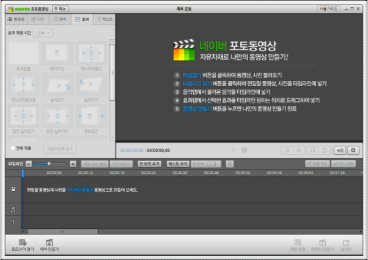Image resolution: width=368 pixels, height=260 pixels.
Task: Click the 빈 화면 추가 button
Action: point(149,164)
